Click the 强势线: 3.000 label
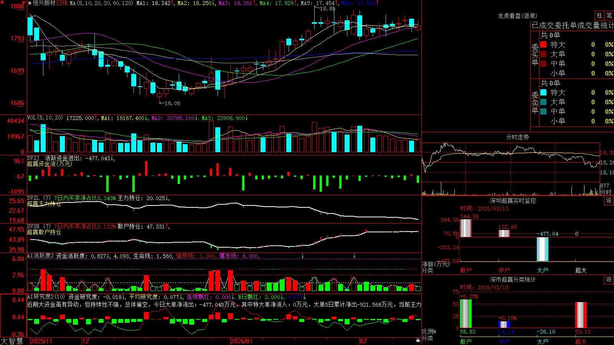 (x=196, y=256)
